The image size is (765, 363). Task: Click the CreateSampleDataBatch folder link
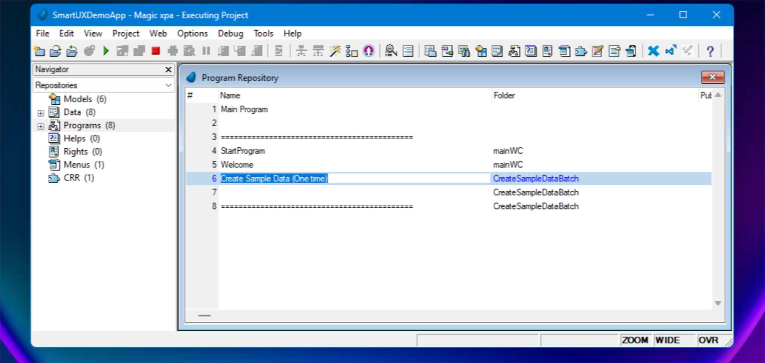pyautogui.click(x=536, y=179)
